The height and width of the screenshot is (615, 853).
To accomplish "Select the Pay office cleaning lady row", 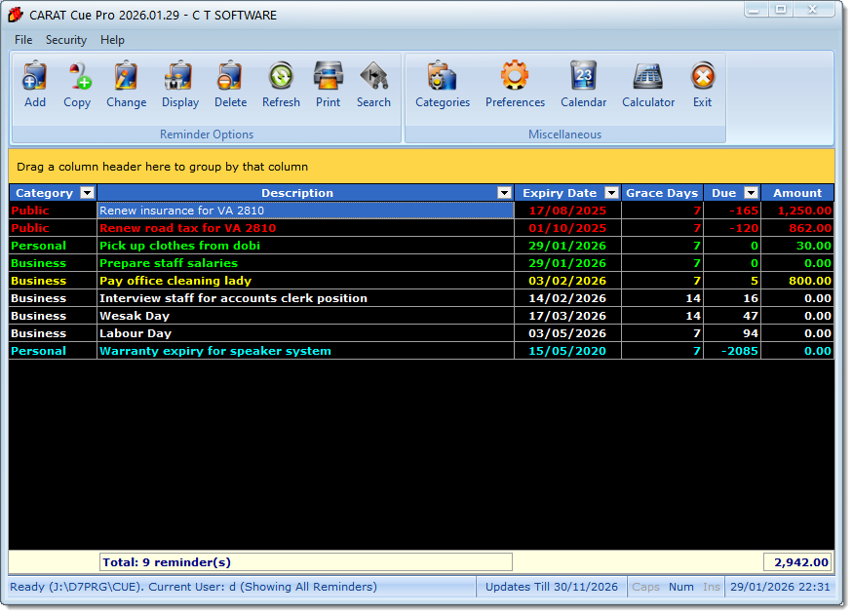I will coord(304,281).
